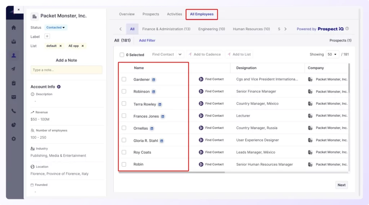
Task: Click the Packet Monster building icon in header
Action: pos(34,16)
